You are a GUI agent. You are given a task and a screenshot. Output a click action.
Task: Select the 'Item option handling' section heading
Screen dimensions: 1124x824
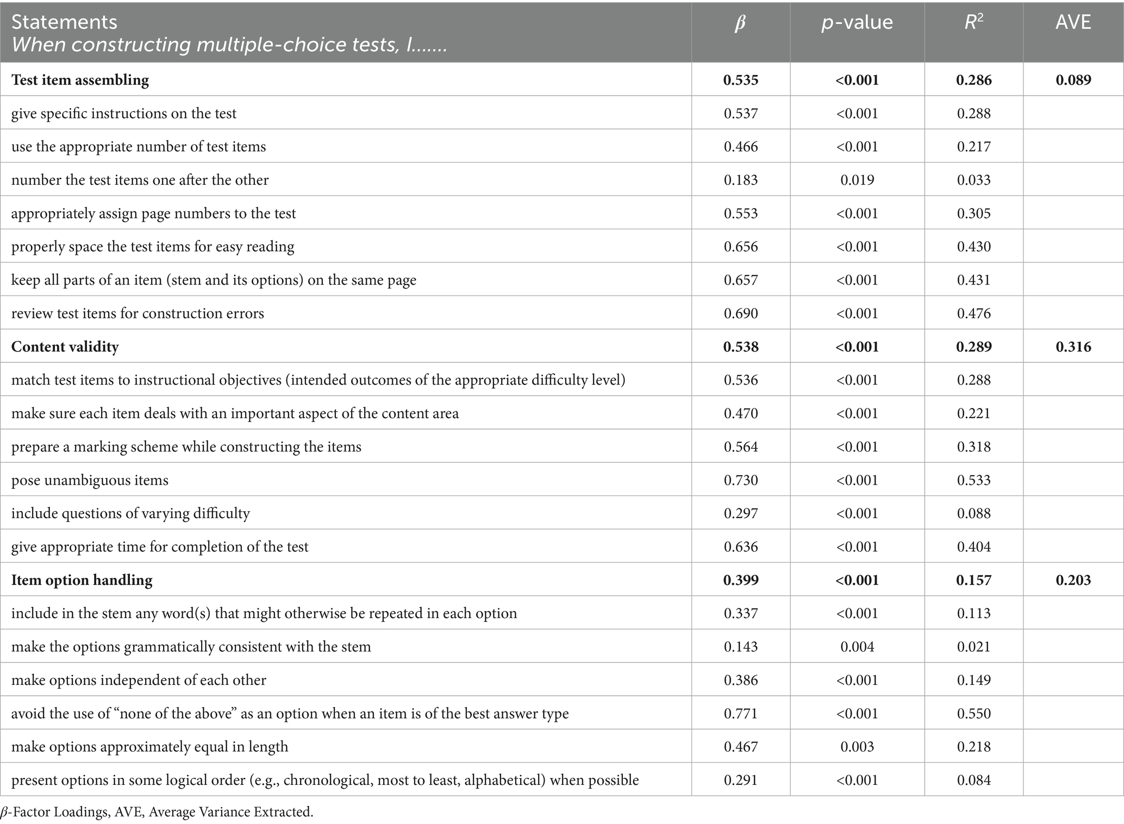click(82, 580)
